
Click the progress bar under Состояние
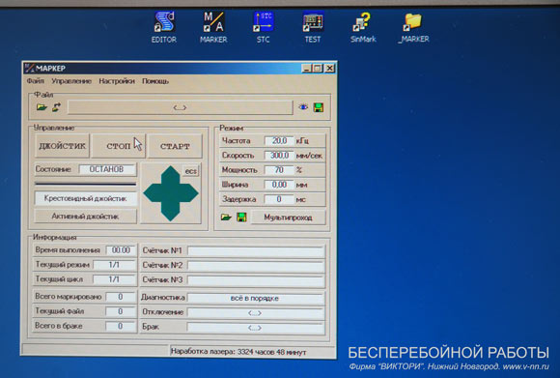click(x=85, y=184)
